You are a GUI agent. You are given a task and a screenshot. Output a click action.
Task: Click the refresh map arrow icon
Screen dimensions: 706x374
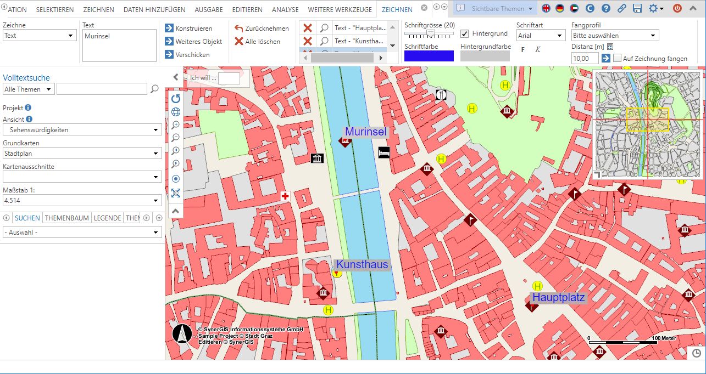click(176, 99)
